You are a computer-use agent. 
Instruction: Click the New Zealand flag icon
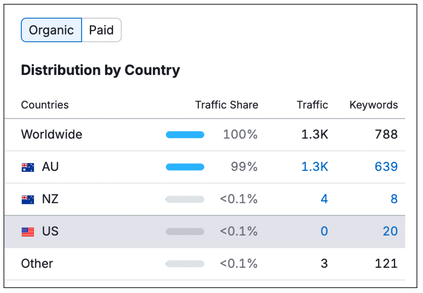pos(28,199)
